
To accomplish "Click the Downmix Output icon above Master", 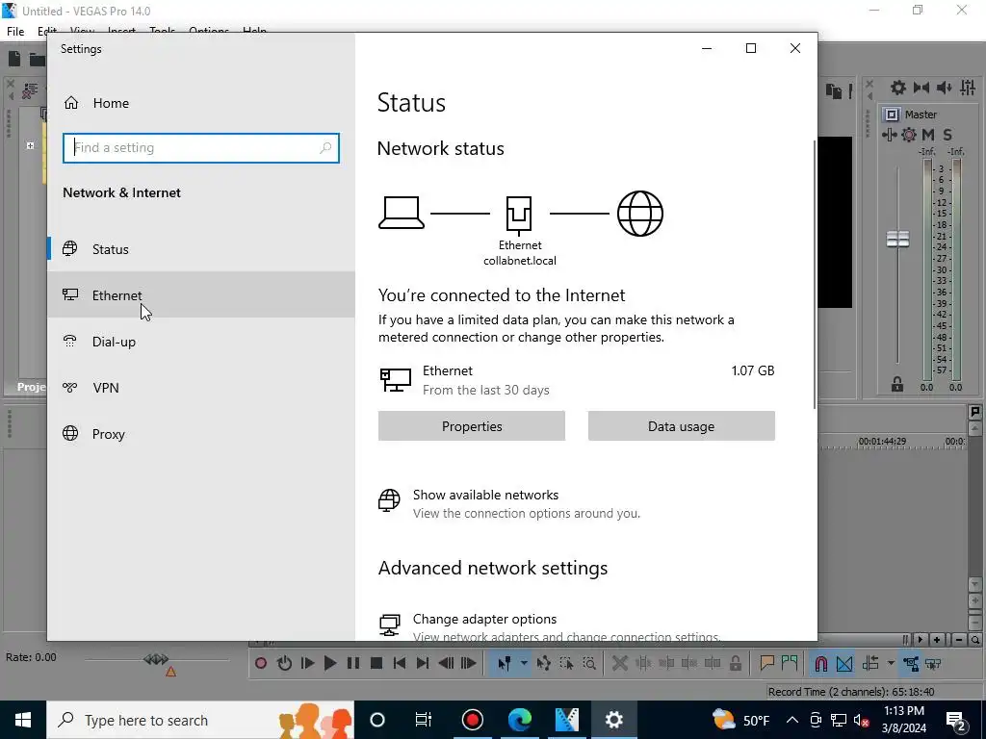I will tap(921, 88).
